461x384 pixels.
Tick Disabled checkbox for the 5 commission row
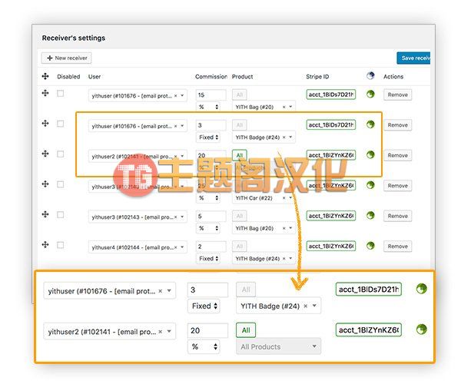point(60,215)
